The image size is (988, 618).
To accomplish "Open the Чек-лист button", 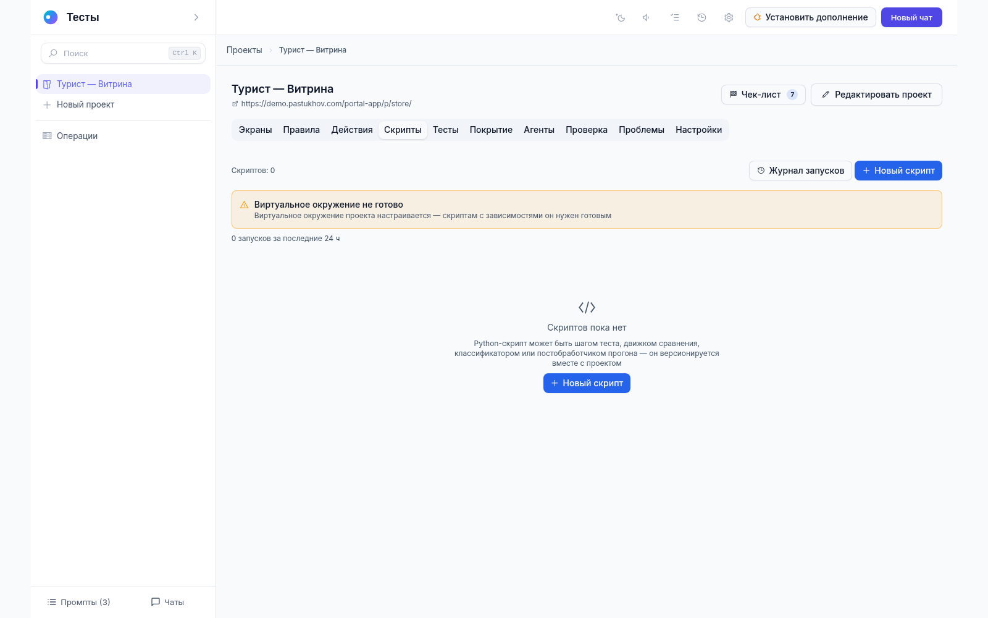I will pos(763,95).
